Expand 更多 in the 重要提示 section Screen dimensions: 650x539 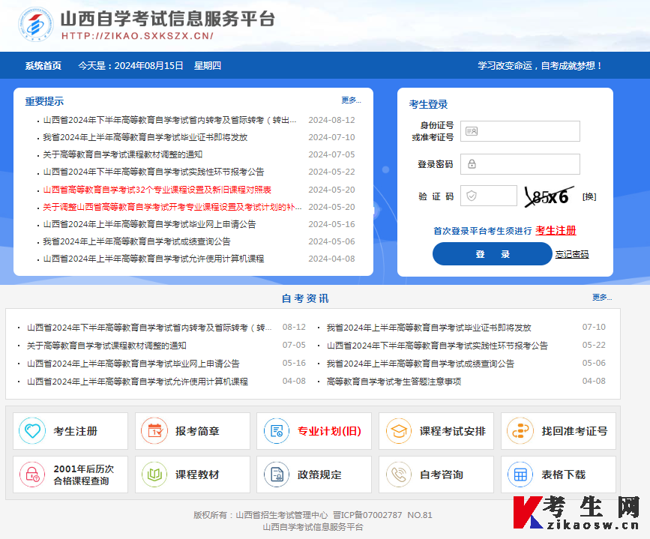click(x=349, y=100)
